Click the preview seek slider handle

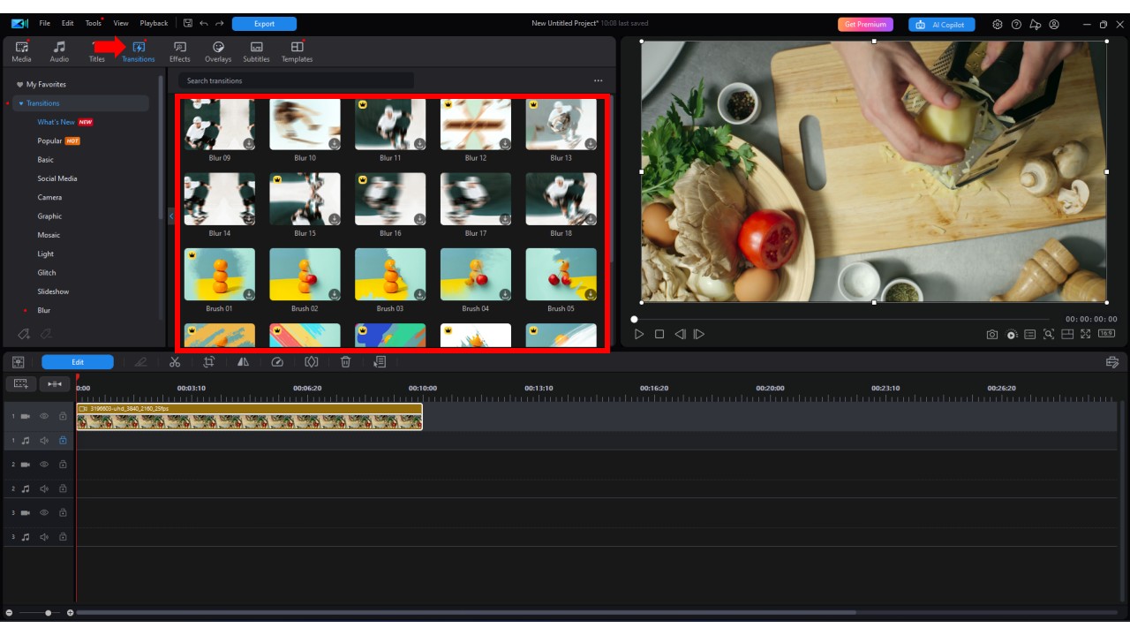pyautogui.click(x=634, y=319)
